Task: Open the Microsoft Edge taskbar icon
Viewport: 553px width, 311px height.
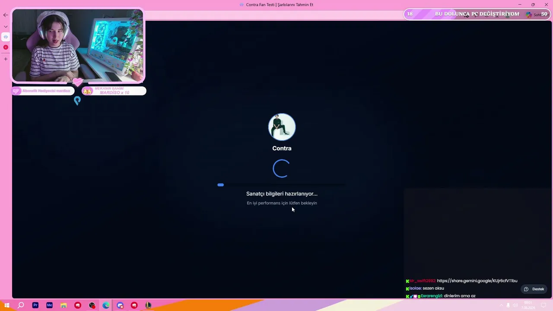Action: 106,305
